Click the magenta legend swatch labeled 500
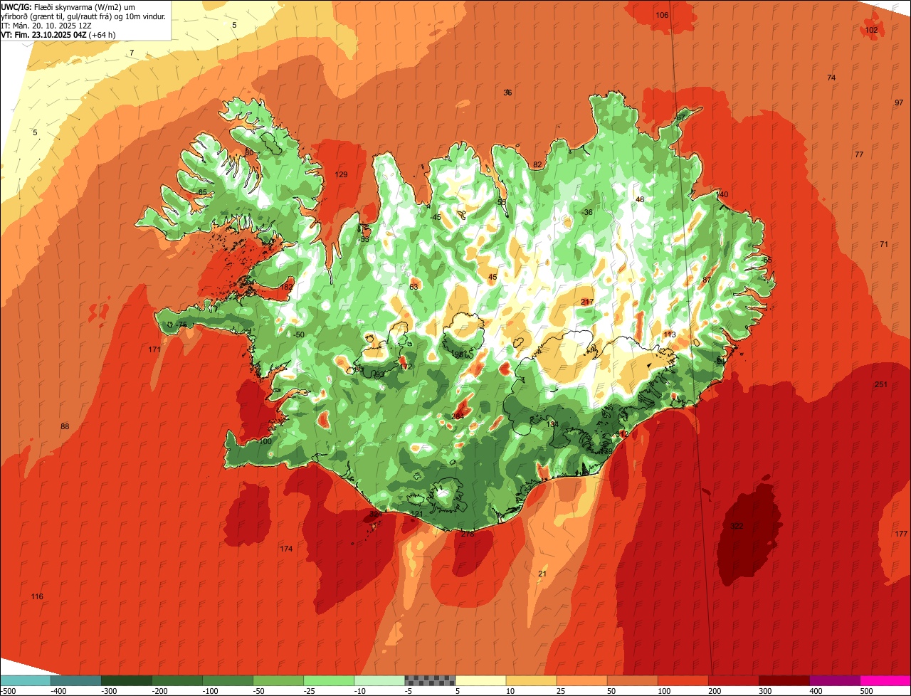The height and width of the screenshot is (696, 911). click(x=885, y=680)
